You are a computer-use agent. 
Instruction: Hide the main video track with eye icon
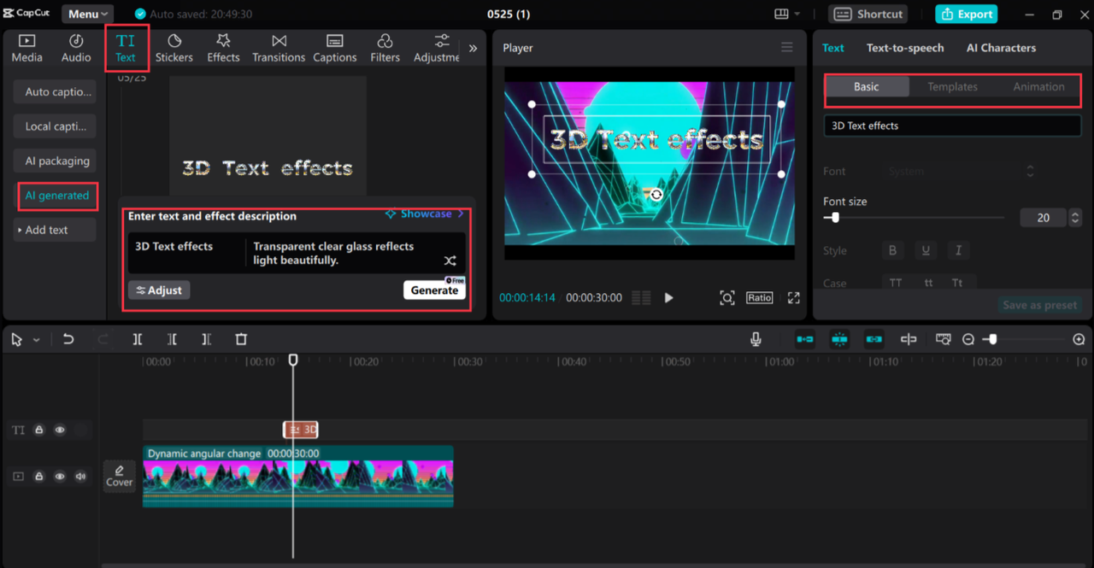pos(60,476)
